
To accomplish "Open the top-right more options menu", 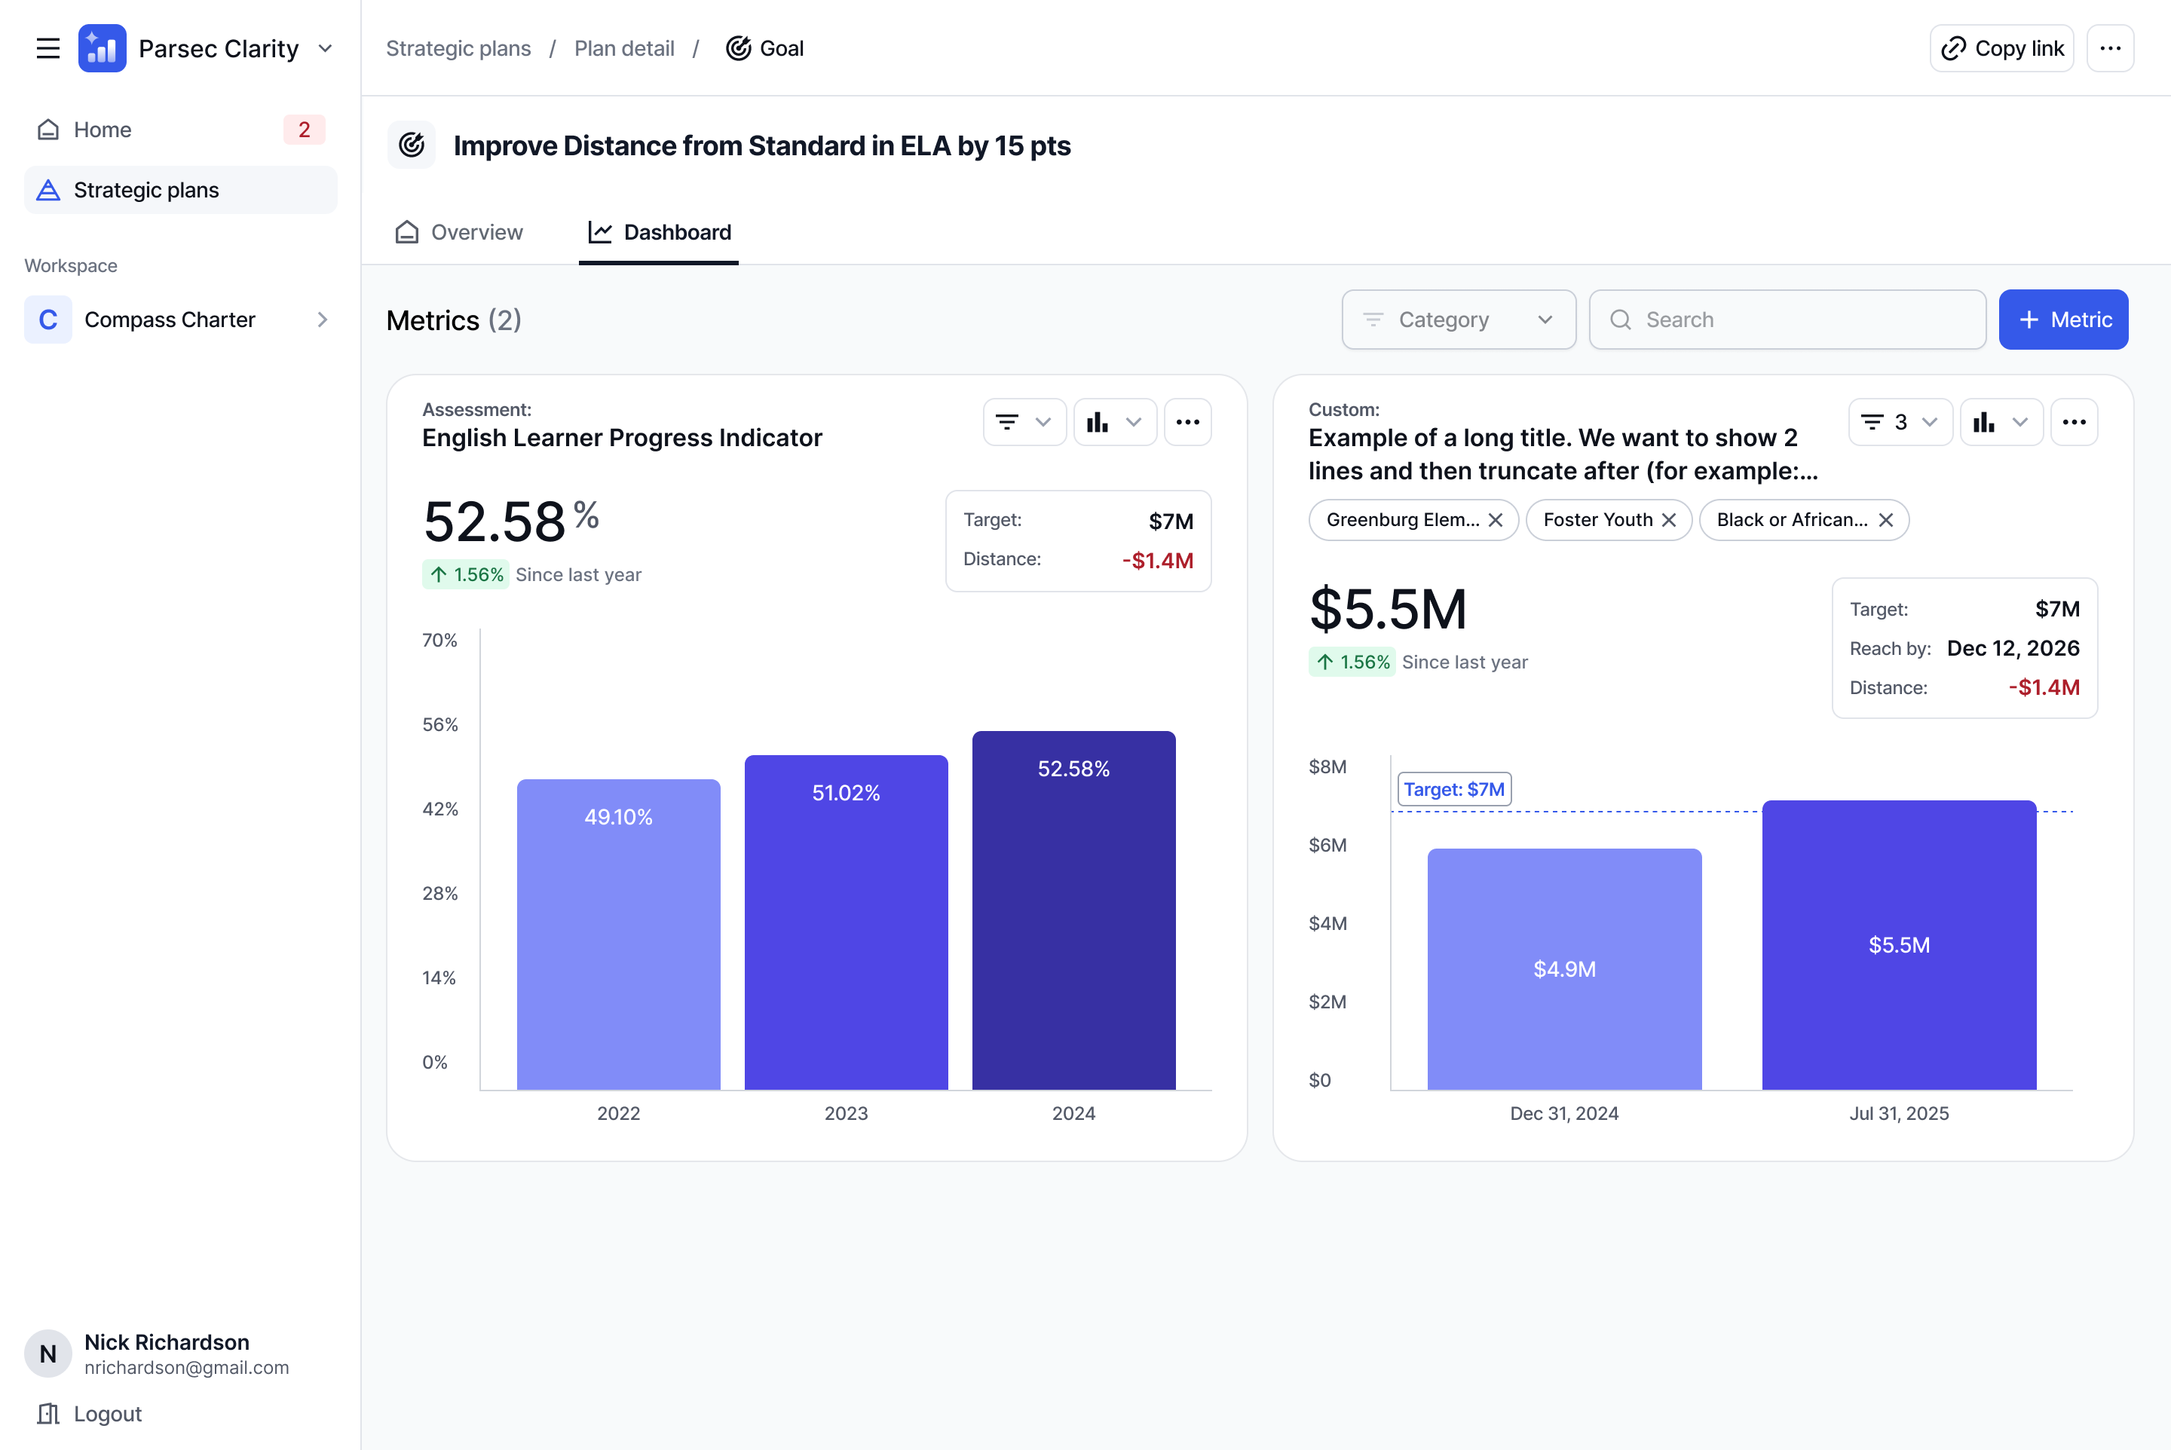I will (2109, 48).
